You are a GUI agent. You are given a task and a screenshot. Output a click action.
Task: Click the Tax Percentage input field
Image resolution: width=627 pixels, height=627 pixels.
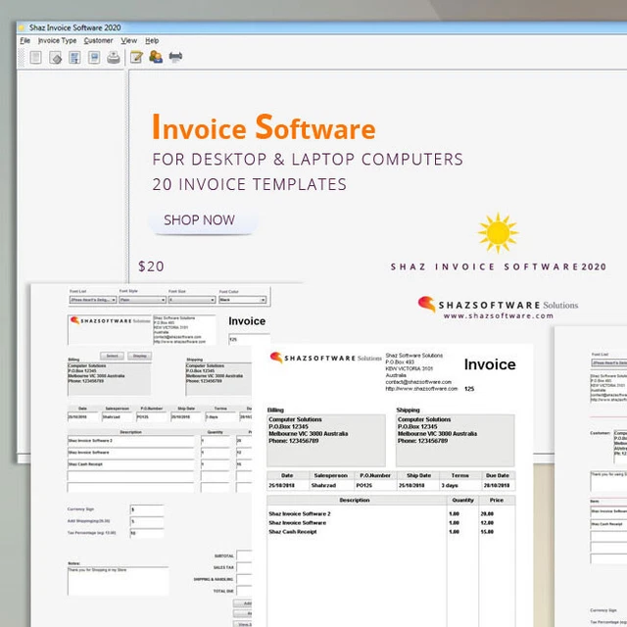point(147,533)
